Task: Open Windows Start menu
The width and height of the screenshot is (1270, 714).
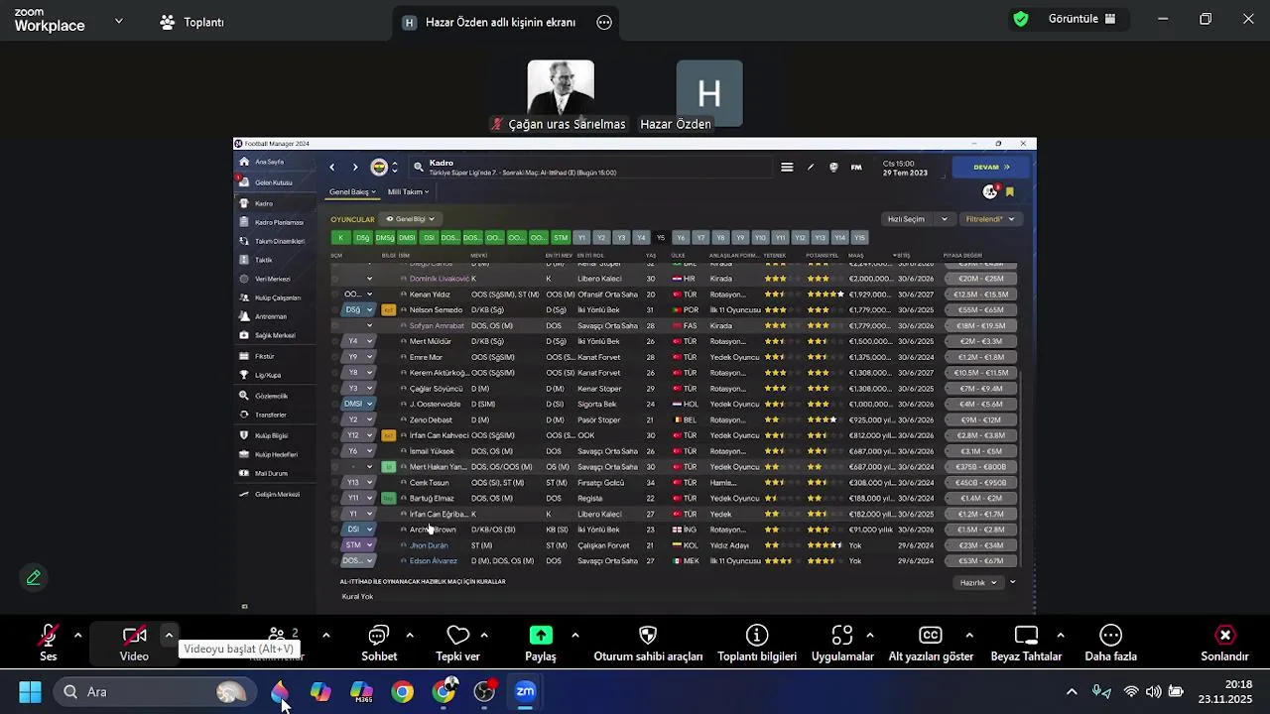Action: pos(30,692)
